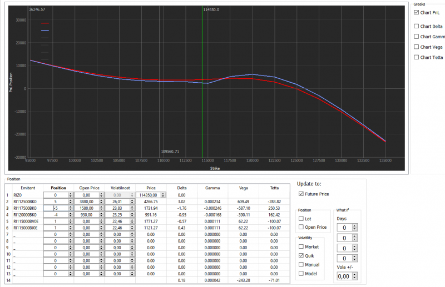Click the red PnL legend line
The image size is (445, 287).
45,23
